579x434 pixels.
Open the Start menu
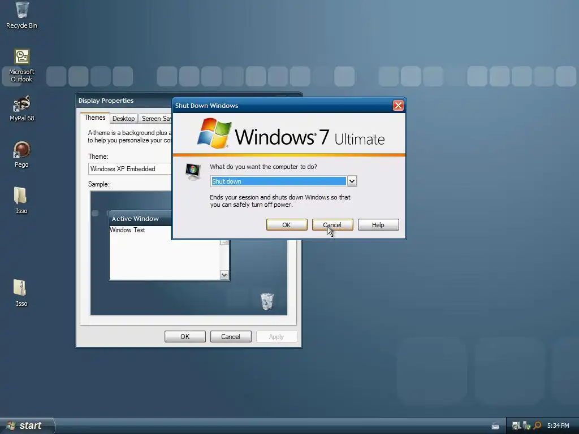[x=27, y=426]
